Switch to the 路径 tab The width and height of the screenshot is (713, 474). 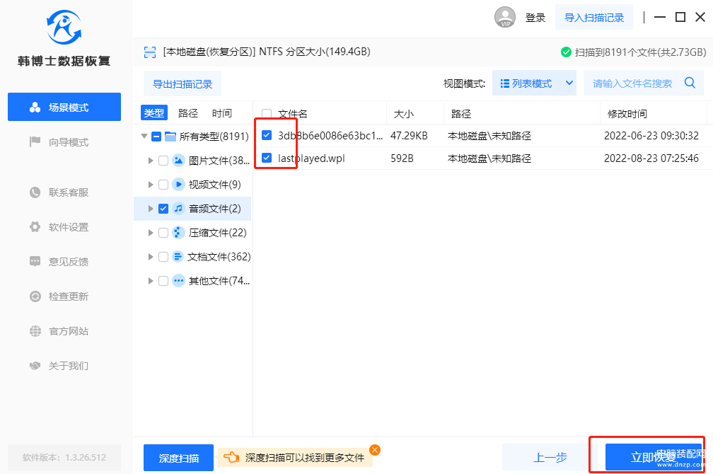coord(188,112)
